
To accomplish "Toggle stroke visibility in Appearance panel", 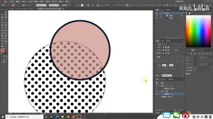I will coord(157,86).
